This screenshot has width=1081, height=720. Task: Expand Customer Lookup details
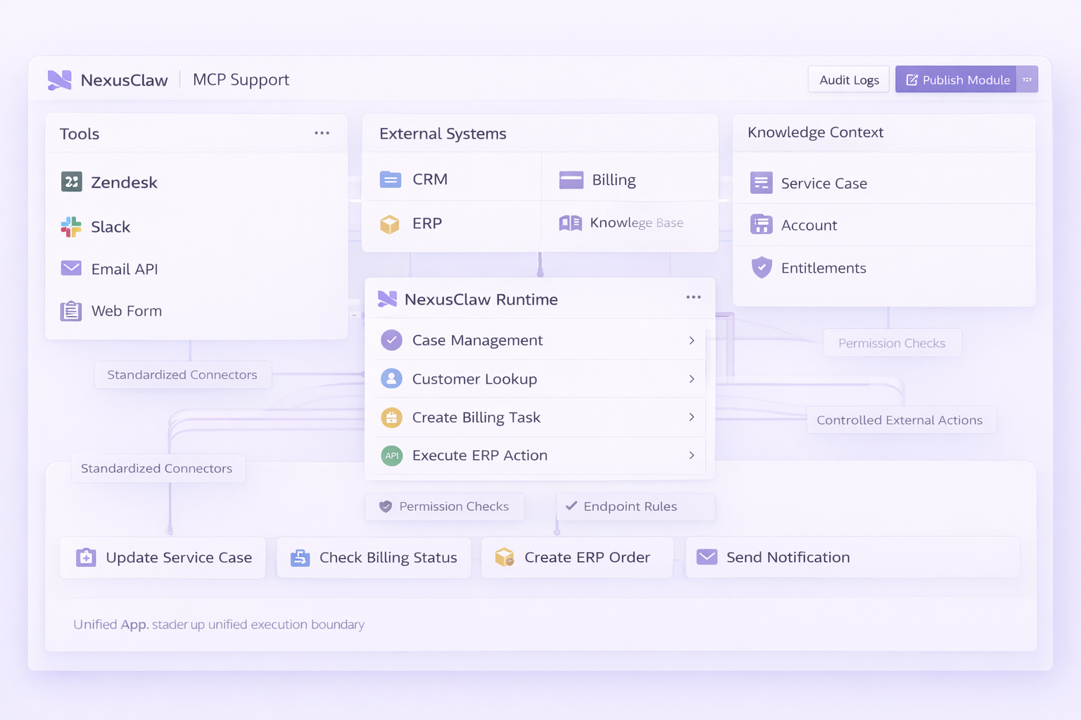(x=692, y=379)
